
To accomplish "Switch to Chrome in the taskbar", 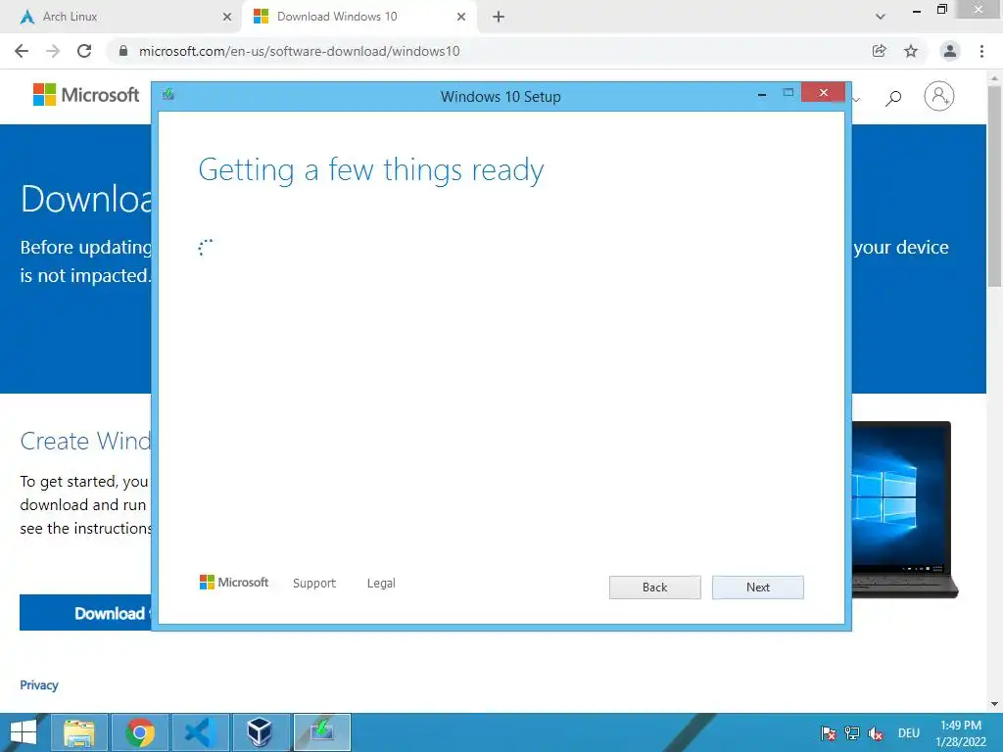I will coord(140,732).
